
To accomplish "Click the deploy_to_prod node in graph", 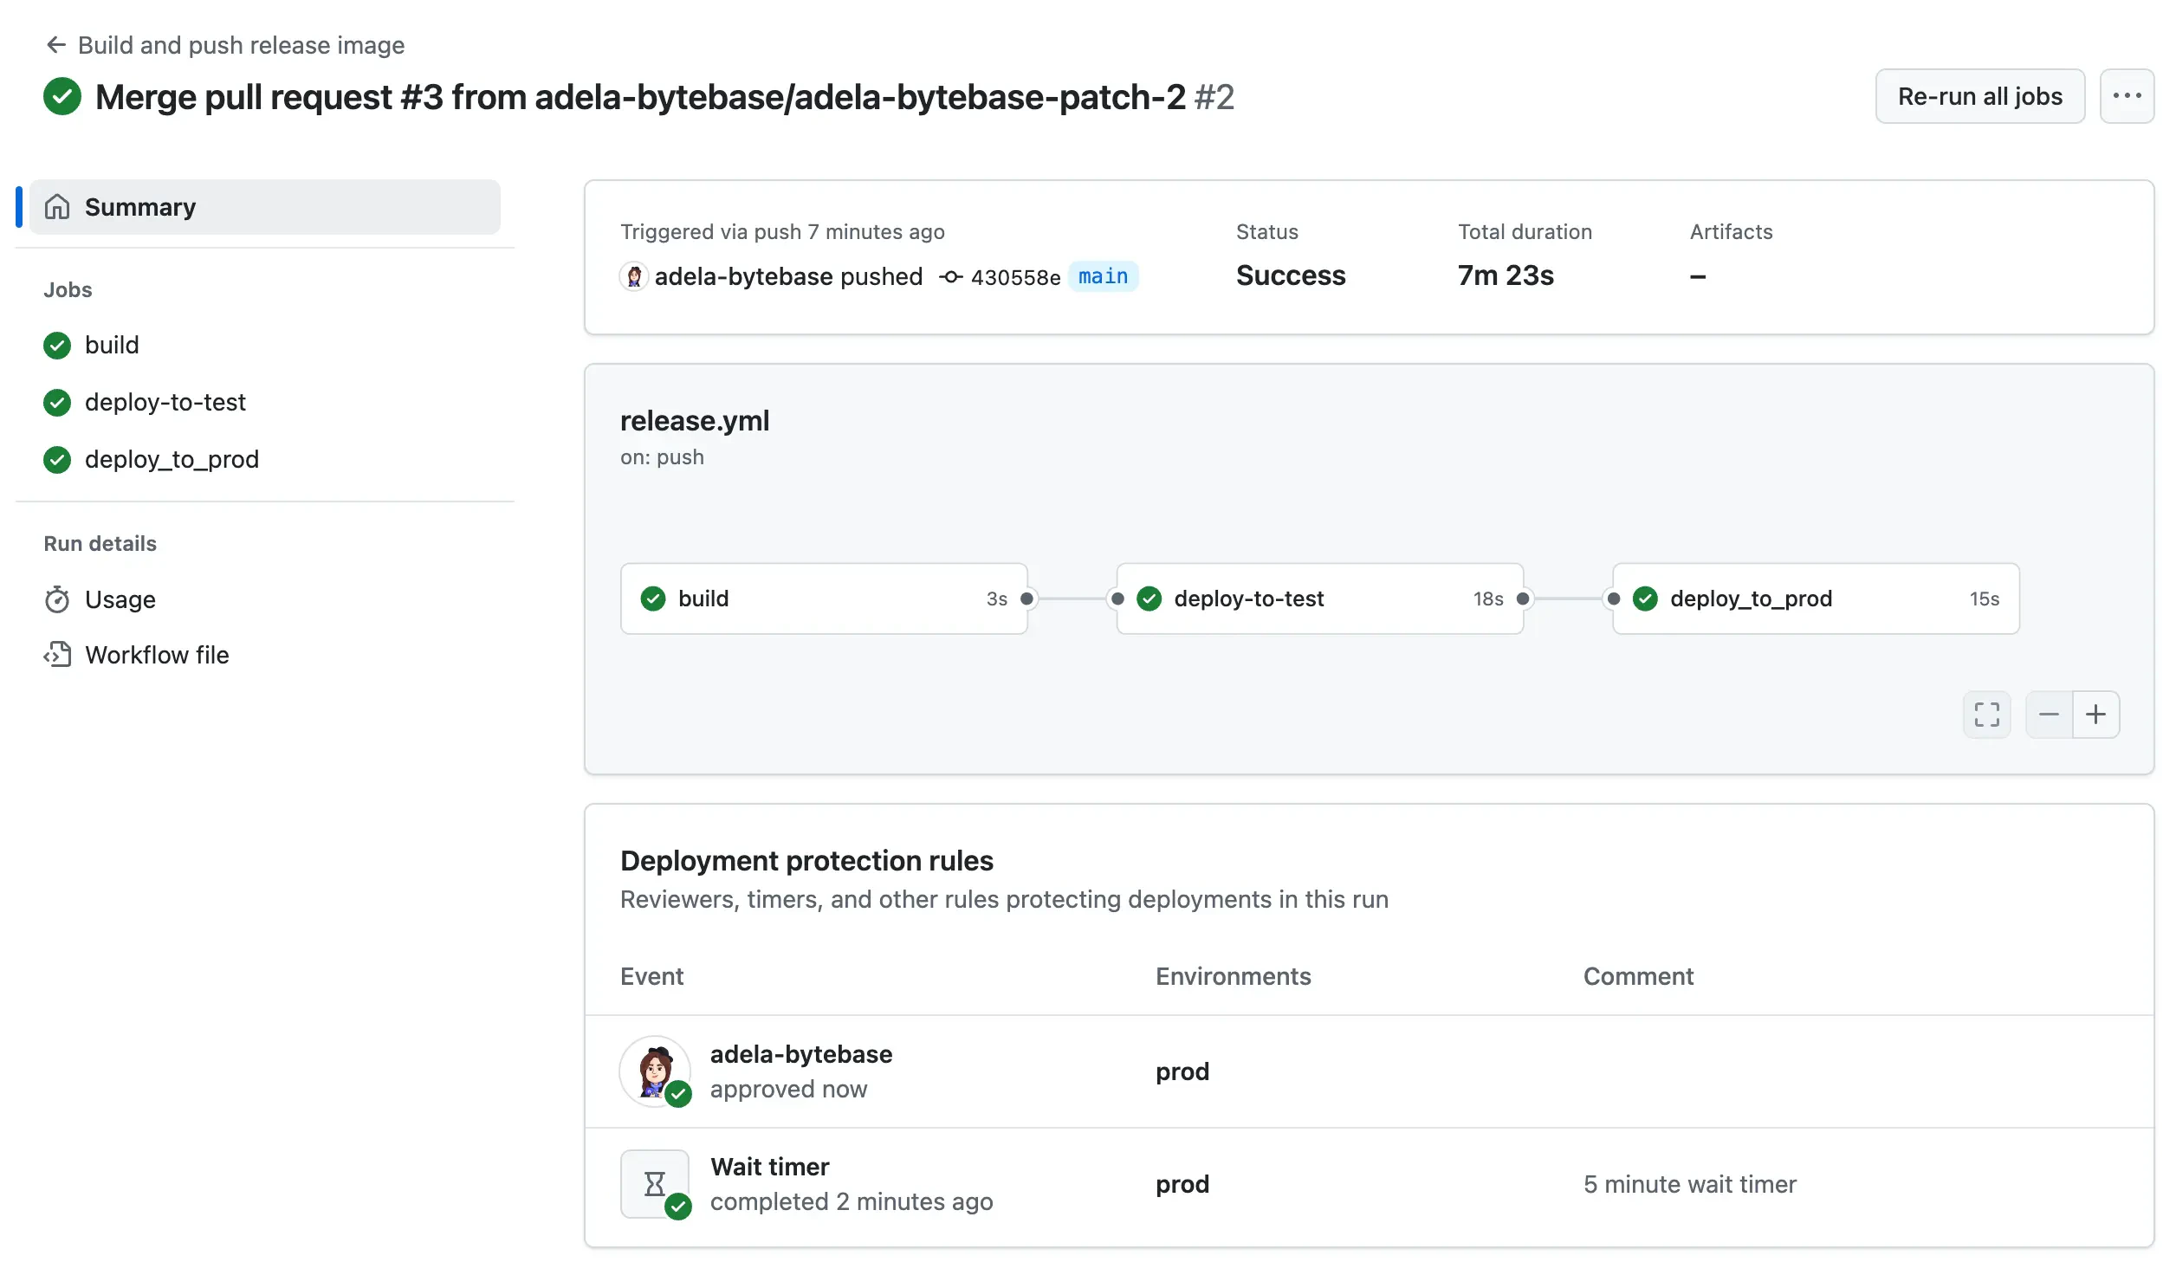I will click(1815, 599).
